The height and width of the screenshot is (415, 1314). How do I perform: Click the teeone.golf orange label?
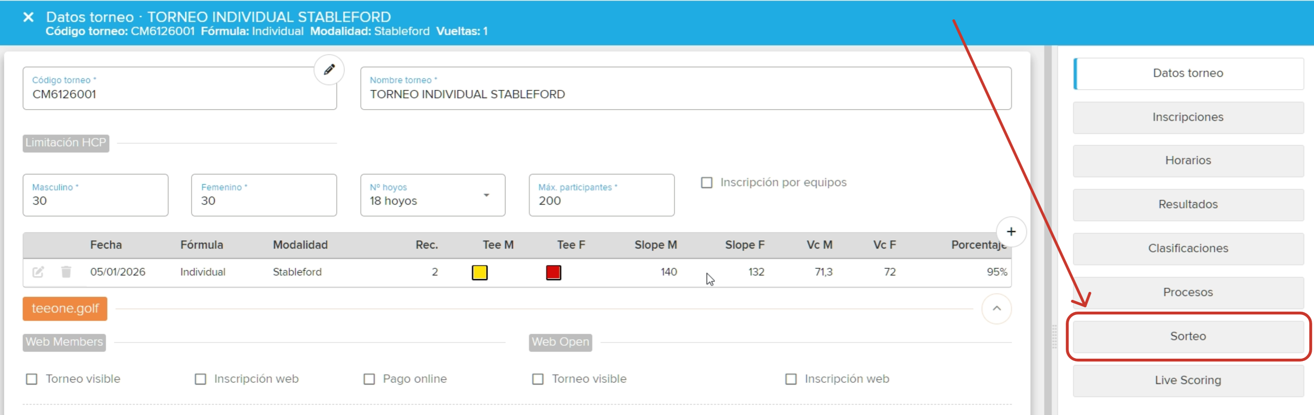(65, 308)
